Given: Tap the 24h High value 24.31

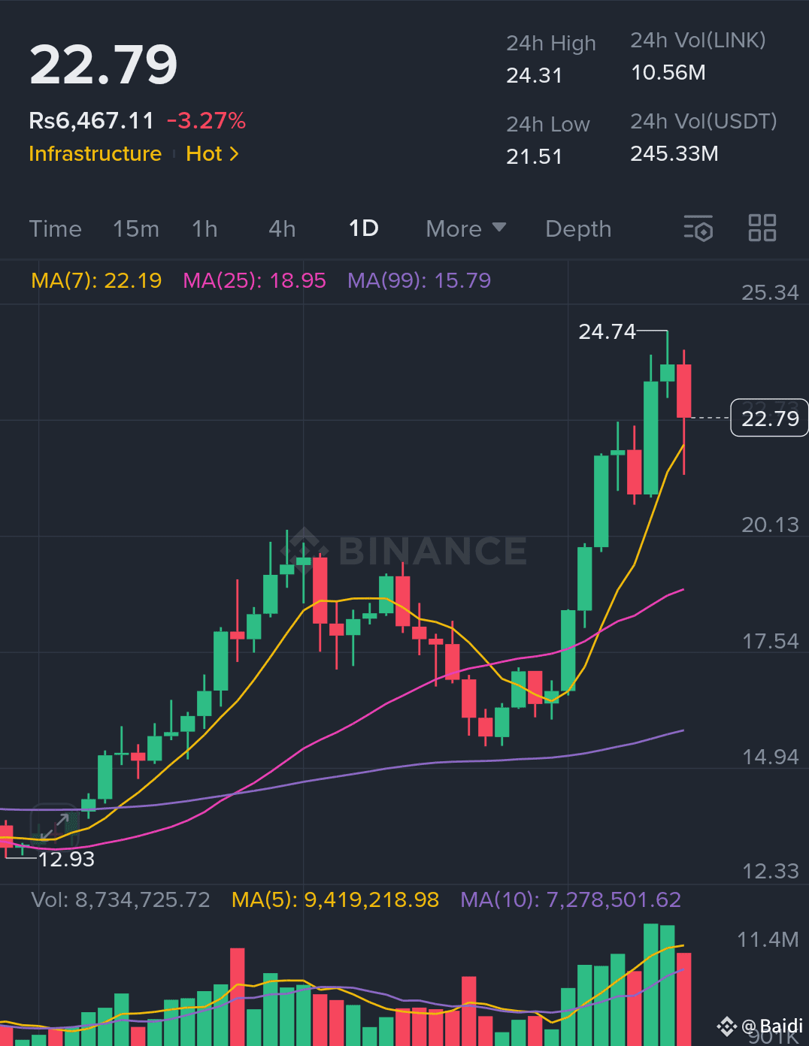Looking at the screenshot, I should [534, 75].
